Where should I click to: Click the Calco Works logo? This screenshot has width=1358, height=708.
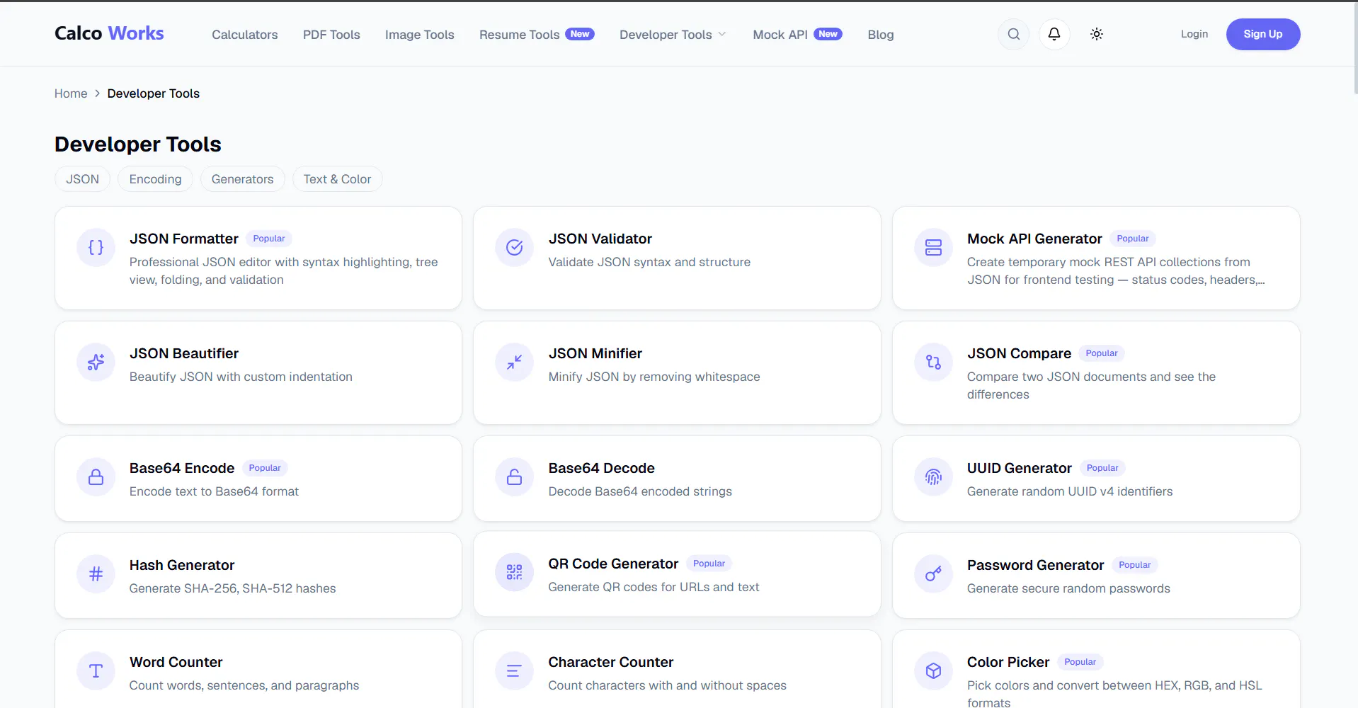coord(109,33)
